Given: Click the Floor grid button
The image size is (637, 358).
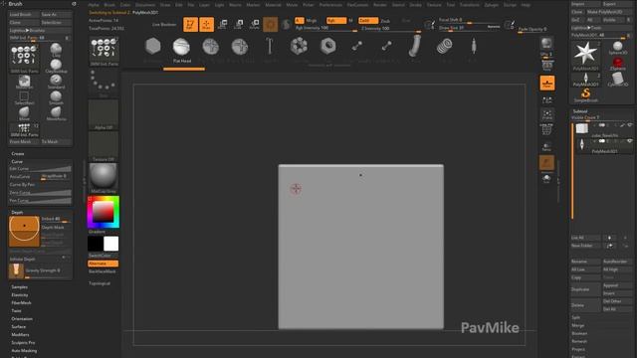Looking at the screenshot, I should (547, 83).
